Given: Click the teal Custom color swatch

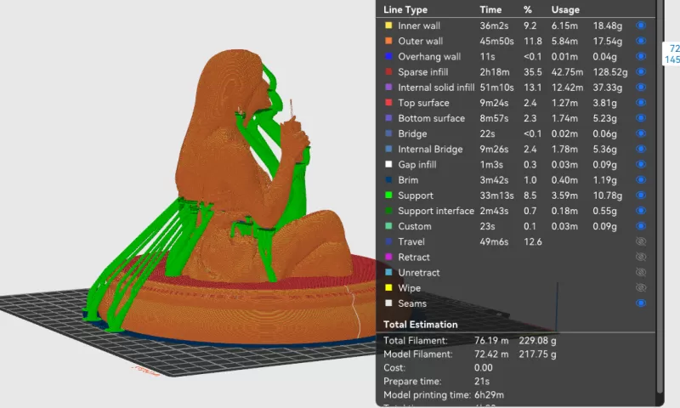Looking at the screenshot, I should (388, 226).
